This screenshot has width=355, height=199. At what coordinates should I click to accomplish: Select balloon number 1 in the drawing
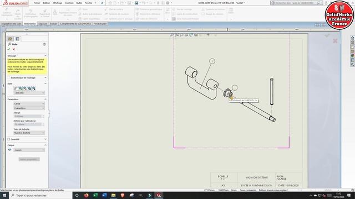(x=212, y=61)
